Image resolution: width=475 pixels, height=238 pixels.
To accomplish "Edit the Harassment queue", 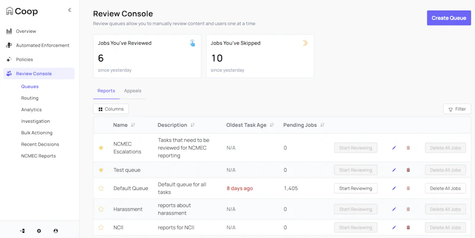I will tap(394, 209).
